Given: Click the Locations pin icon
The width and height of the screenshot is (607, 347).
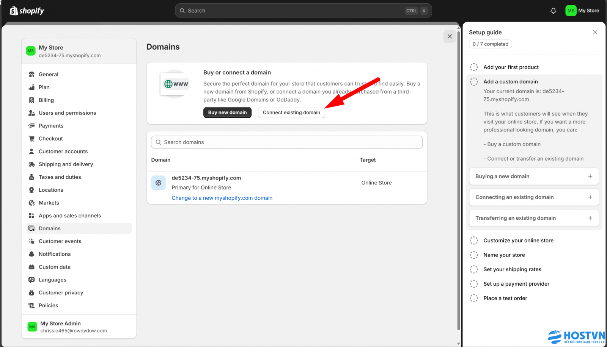Looking at the screenshot, I should 31,190.
